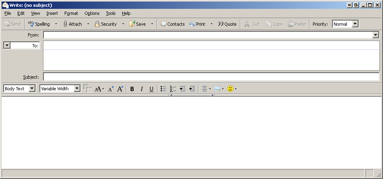Expand the Security dropdown arrow
Image resolution: width=383 pixels, height=179 pixels.
[x=123, y=24]
